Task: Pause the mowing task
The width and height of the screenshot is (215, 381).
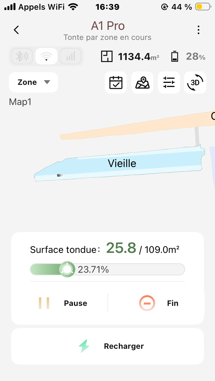Action: [63, 303]
